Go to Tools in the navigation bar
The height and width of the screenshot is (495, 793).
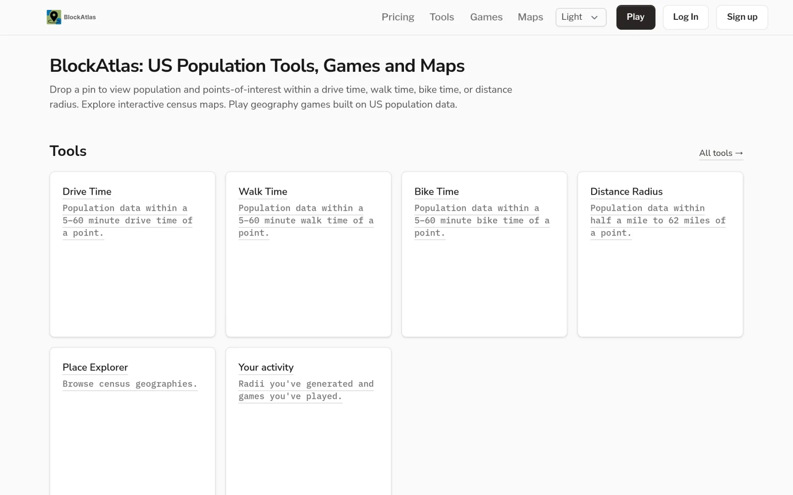[442, 17]
